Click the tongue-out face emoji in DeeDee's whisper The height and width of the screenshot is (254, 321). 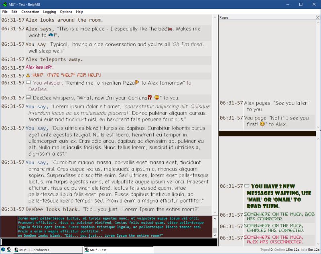pyautogui.click(x=157, y=98)
